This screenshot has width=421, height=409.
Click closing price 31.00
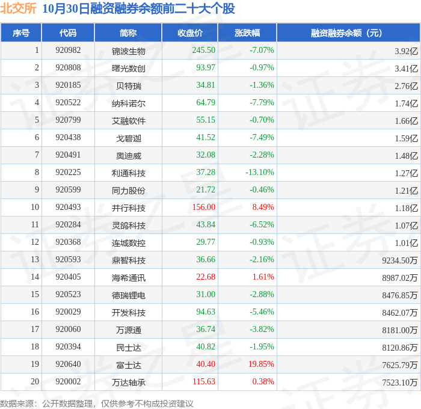click(x=206, y=295)
